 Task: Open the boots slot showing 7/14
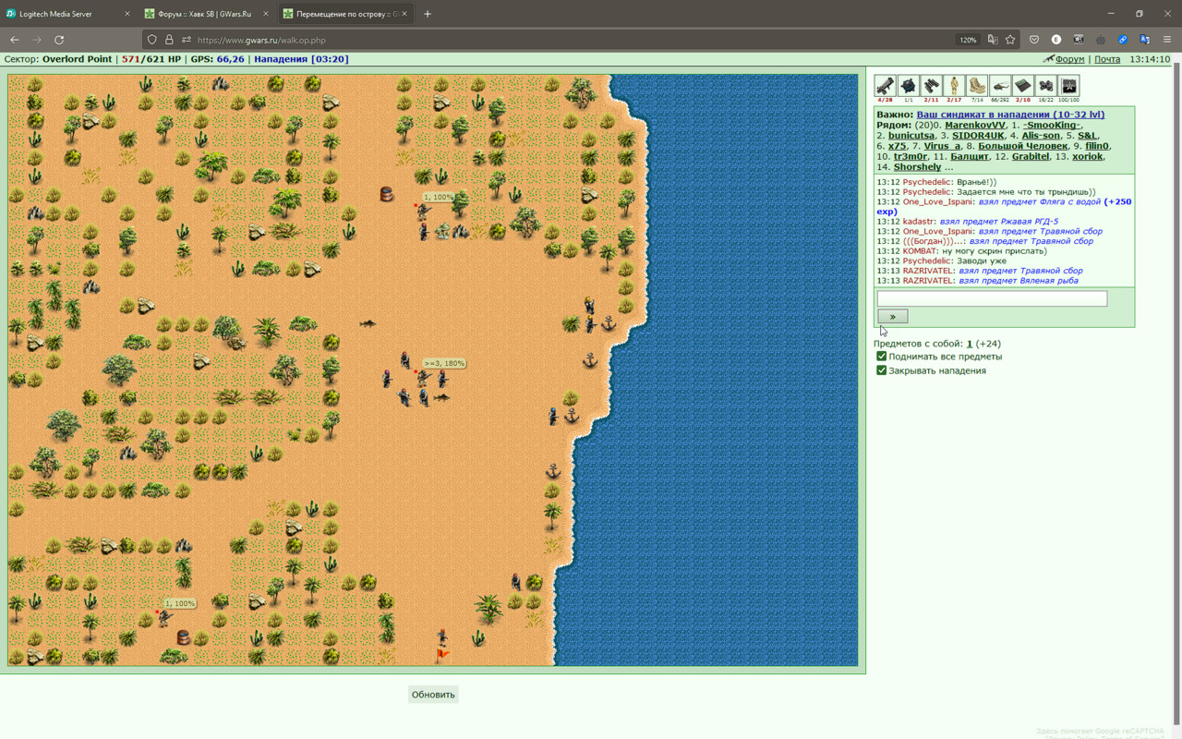(x=977, y=86)
